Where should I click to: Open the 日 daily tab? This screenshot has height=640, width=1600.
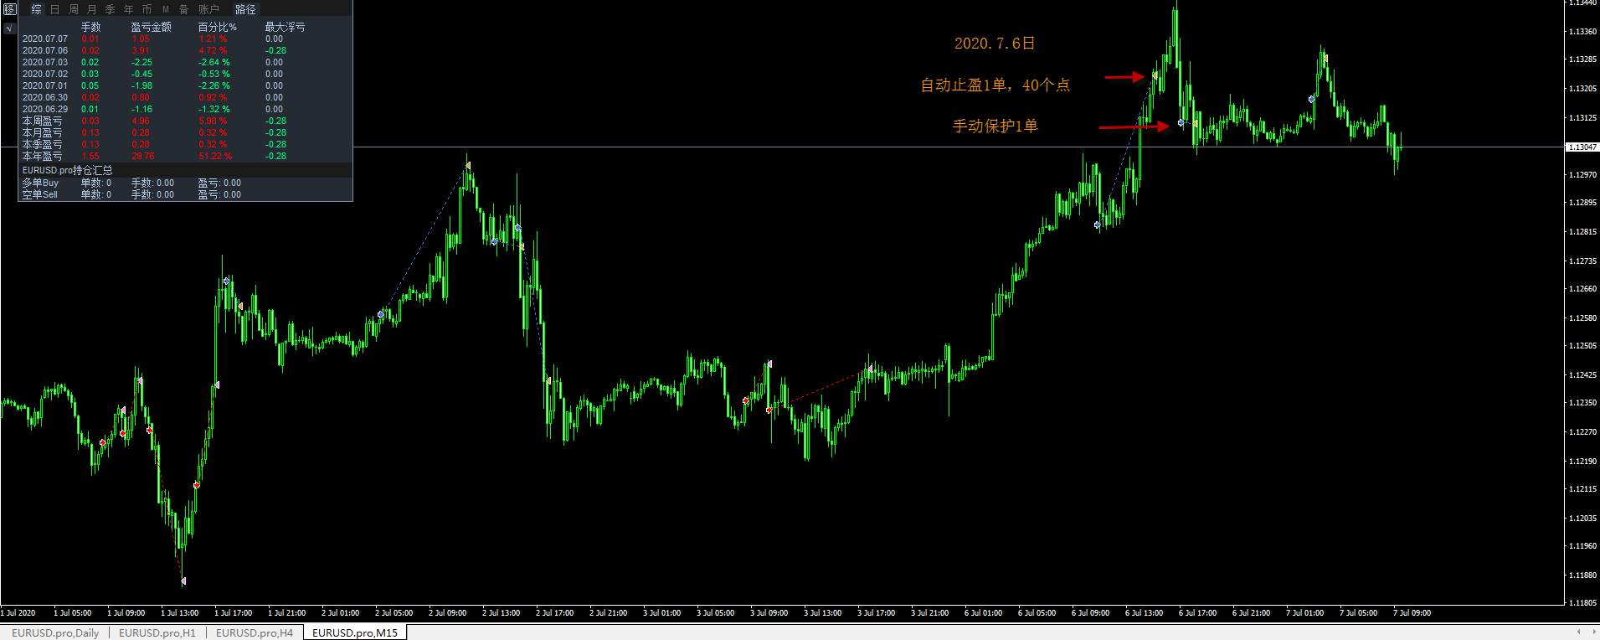[54, 9]
